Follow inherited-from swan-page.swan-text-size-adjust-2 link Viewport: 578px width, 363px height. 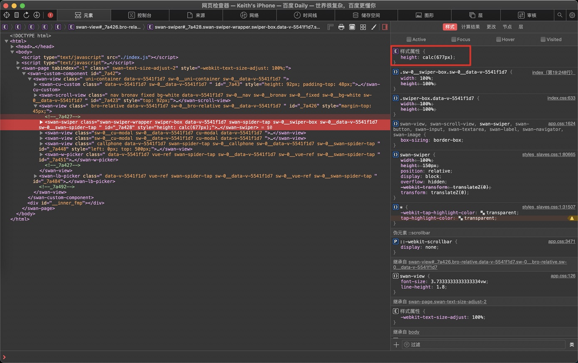(448, 302)
